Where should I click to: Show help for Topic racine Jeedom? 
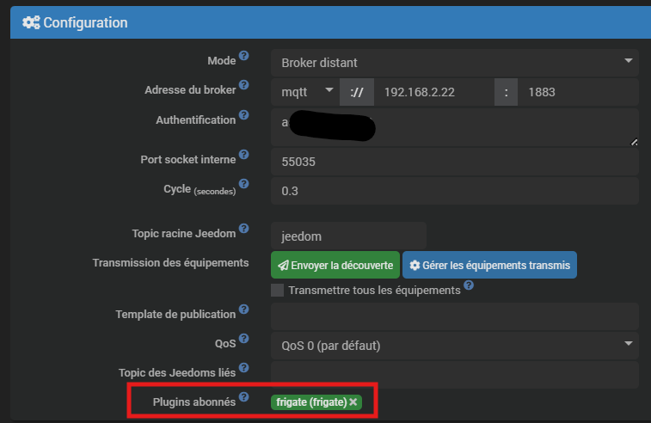[243, 229]
